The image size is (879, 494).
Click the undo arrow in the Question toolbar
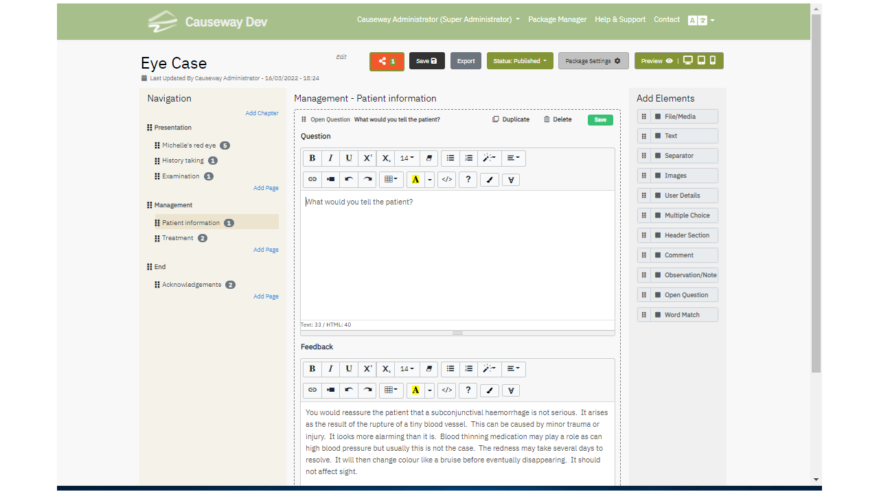(349, 179)
